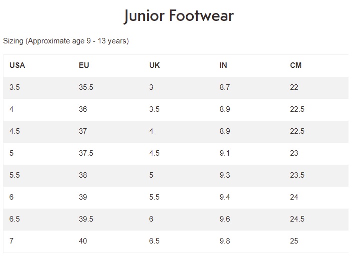Image resolution: width=355 pixels, height=258 pixels.
Task: Click the EU 39 cell
Action: pyautogui.click(x=83, y=197)
